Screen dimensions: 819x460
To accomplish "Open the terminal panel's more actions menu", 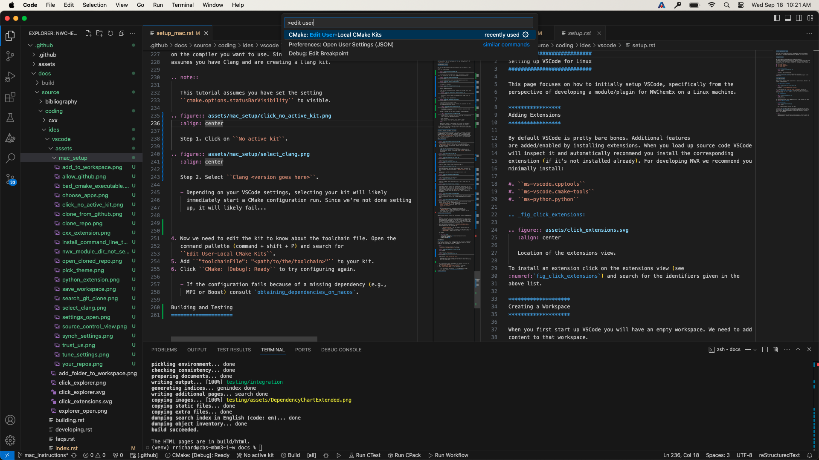I will pyautogui.click(x=787, y=350).
